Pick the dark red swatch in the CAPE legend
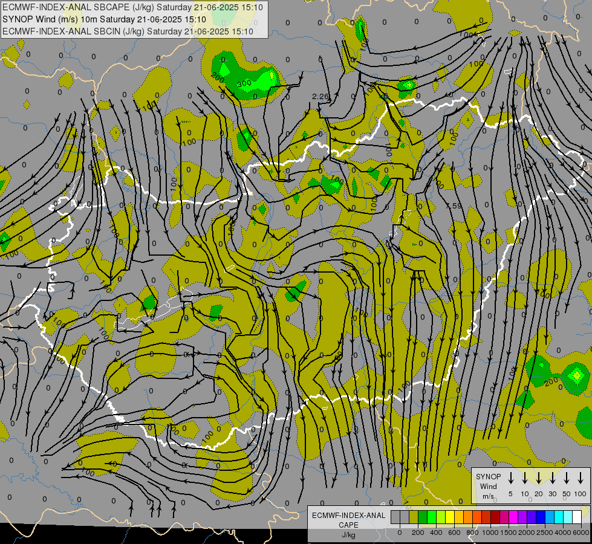 click(496, 517)
